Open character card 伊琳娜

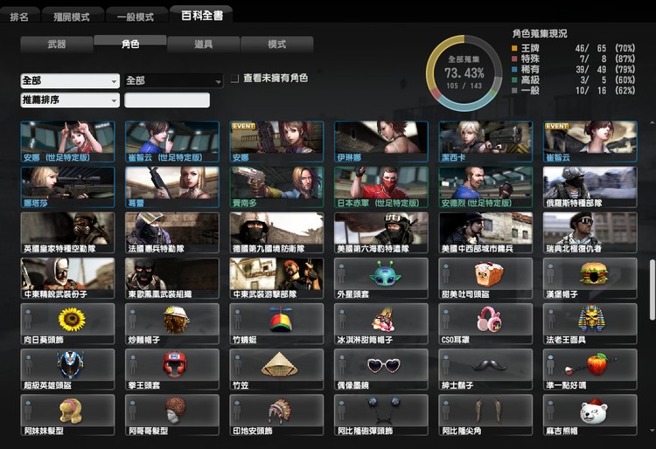(x=381, y=142)
